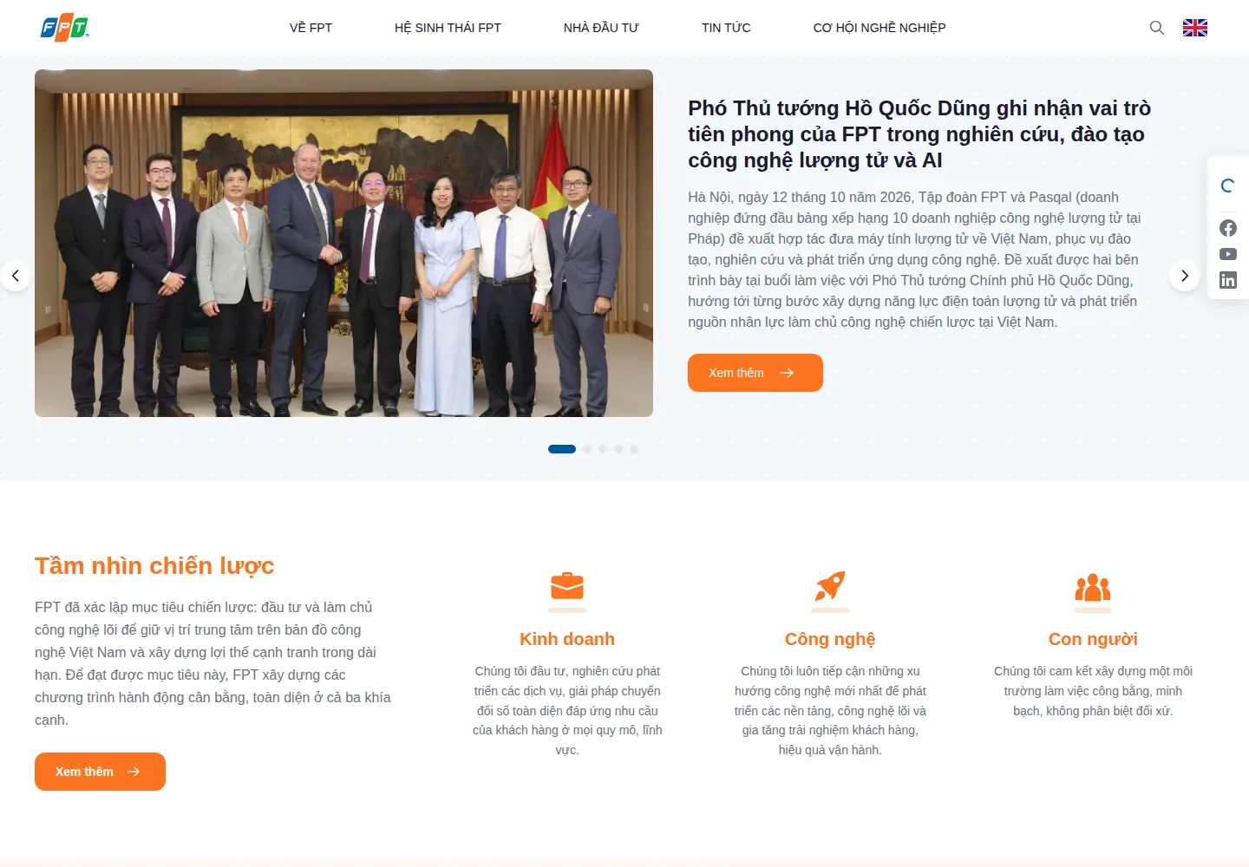
Task: Open the LinkedIn icon in side panel
Action: tap(1228, 280)
